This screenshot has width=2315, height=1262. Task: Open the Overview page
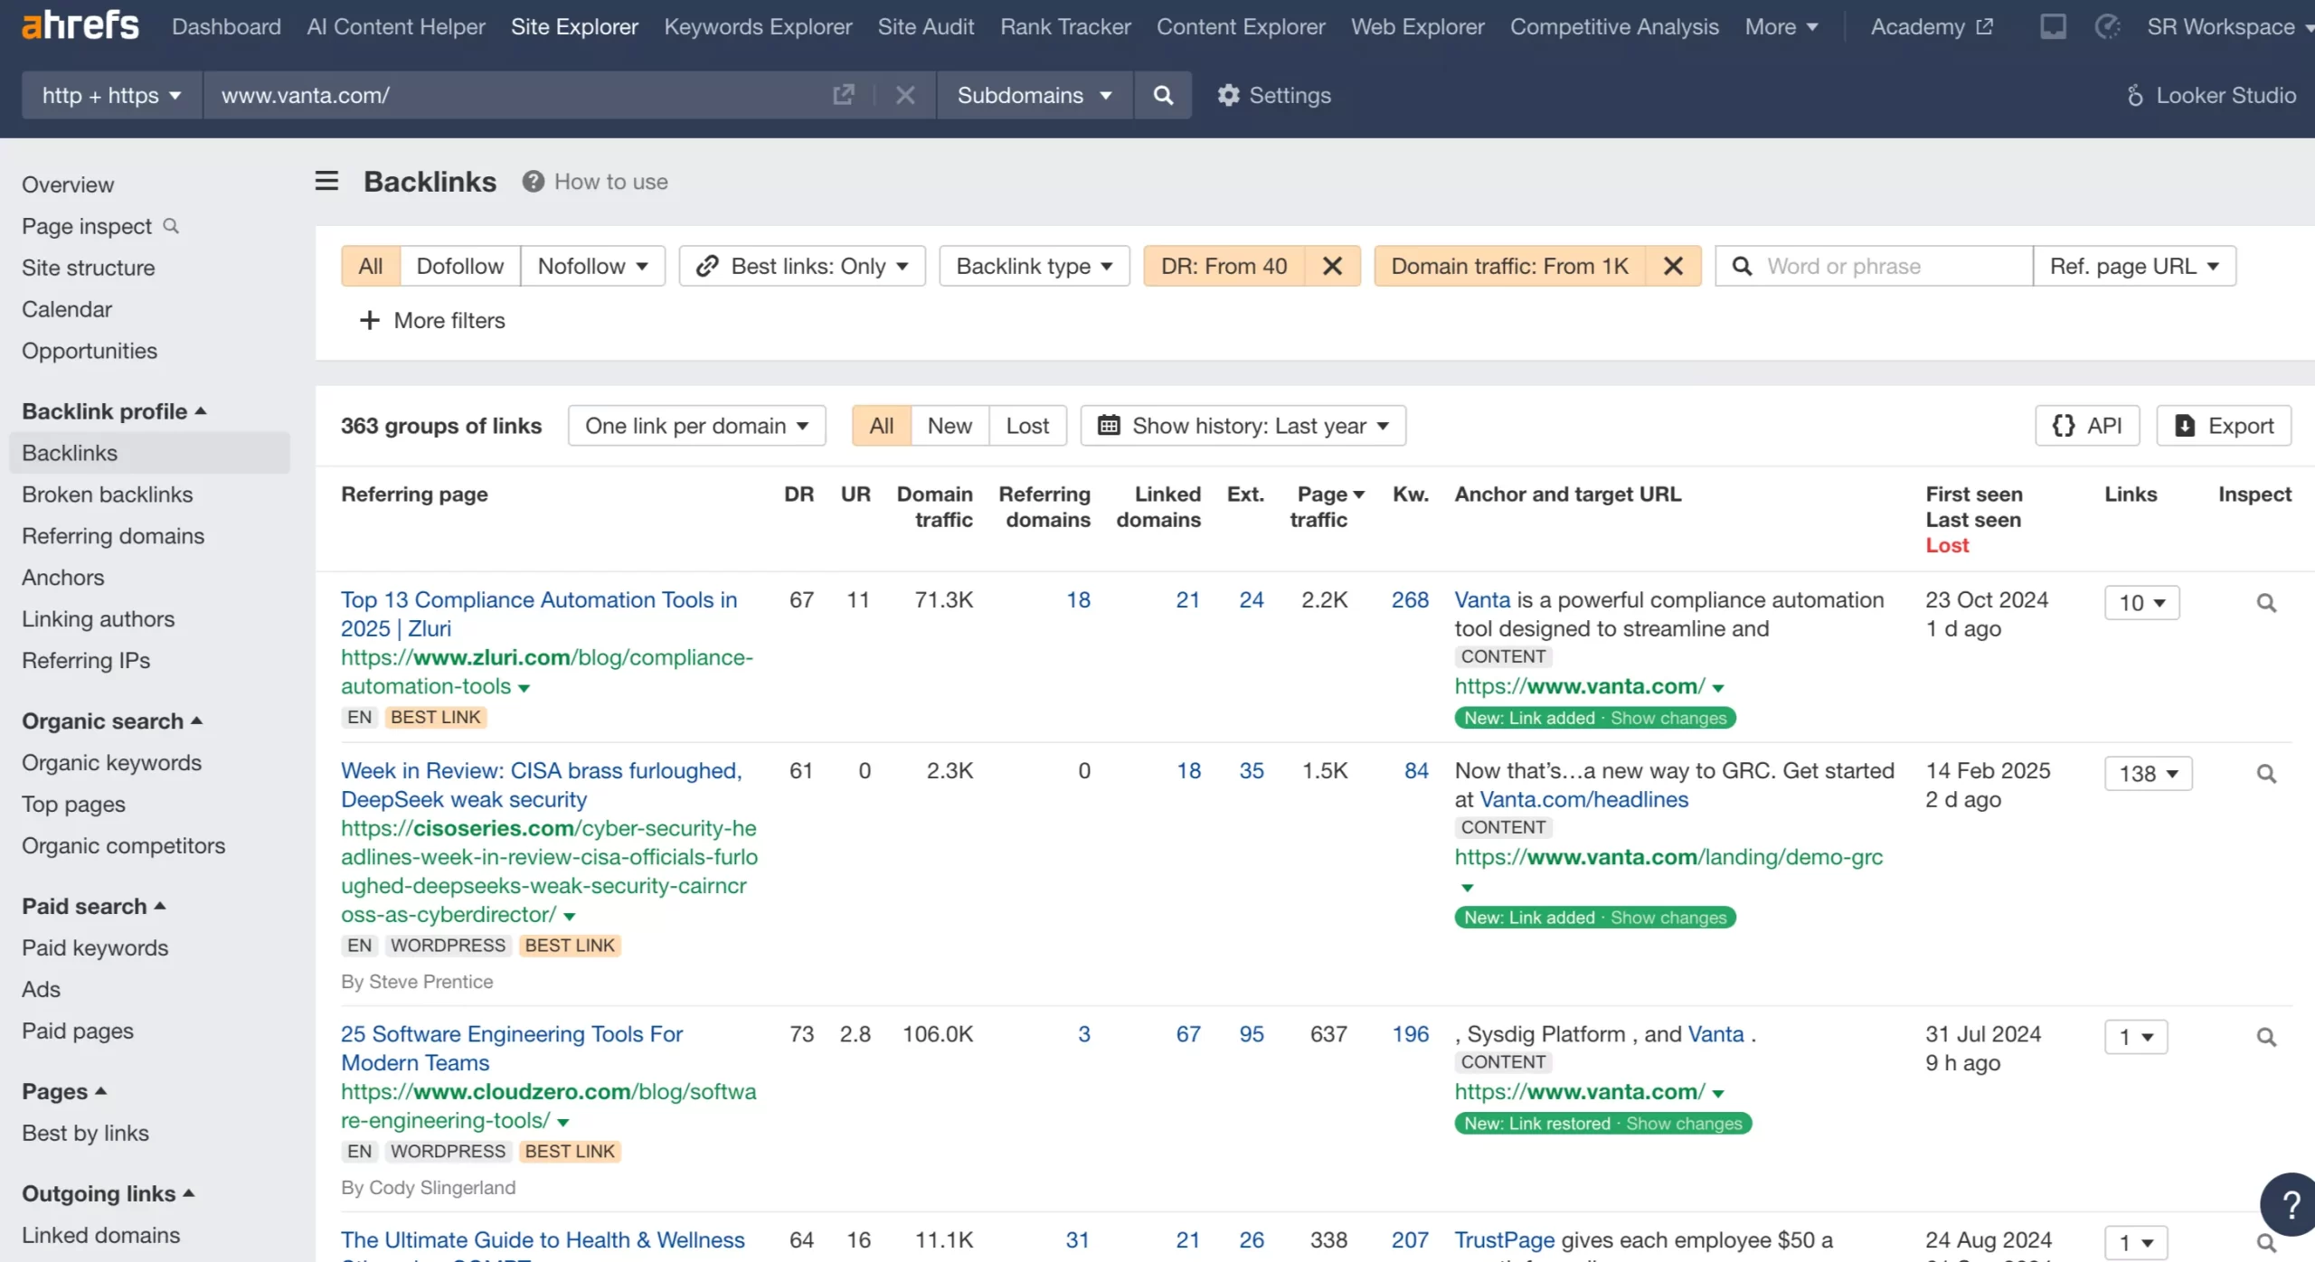(x=68, y=184)
